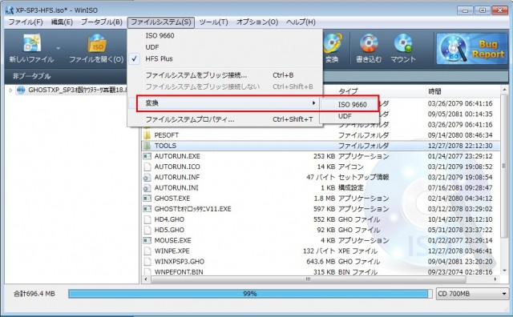Image resolution: width=513 pixels, height=317 pixels.
Task: Select ISO 9660 file system entry in menu
Action: coord(224,35)
